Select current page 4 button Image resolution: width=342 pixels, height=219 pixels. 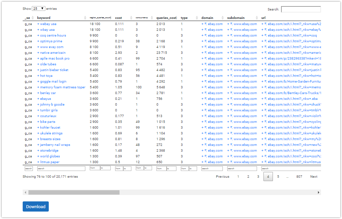(x=268, y=177)
